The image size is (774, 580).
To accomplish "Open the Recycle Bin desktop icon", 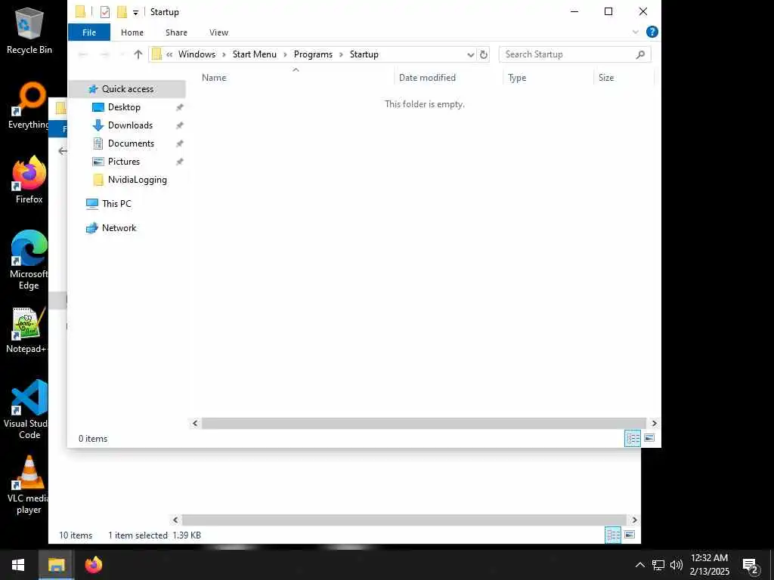I will coord(29,30).
